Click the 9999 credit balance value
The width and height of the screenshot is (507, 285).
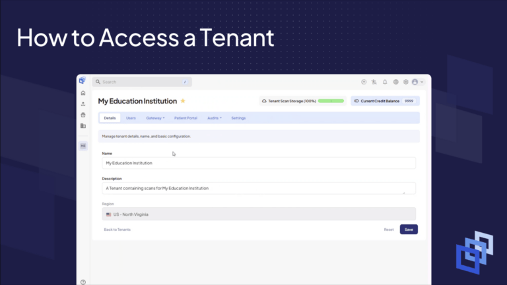click(409, 101)
